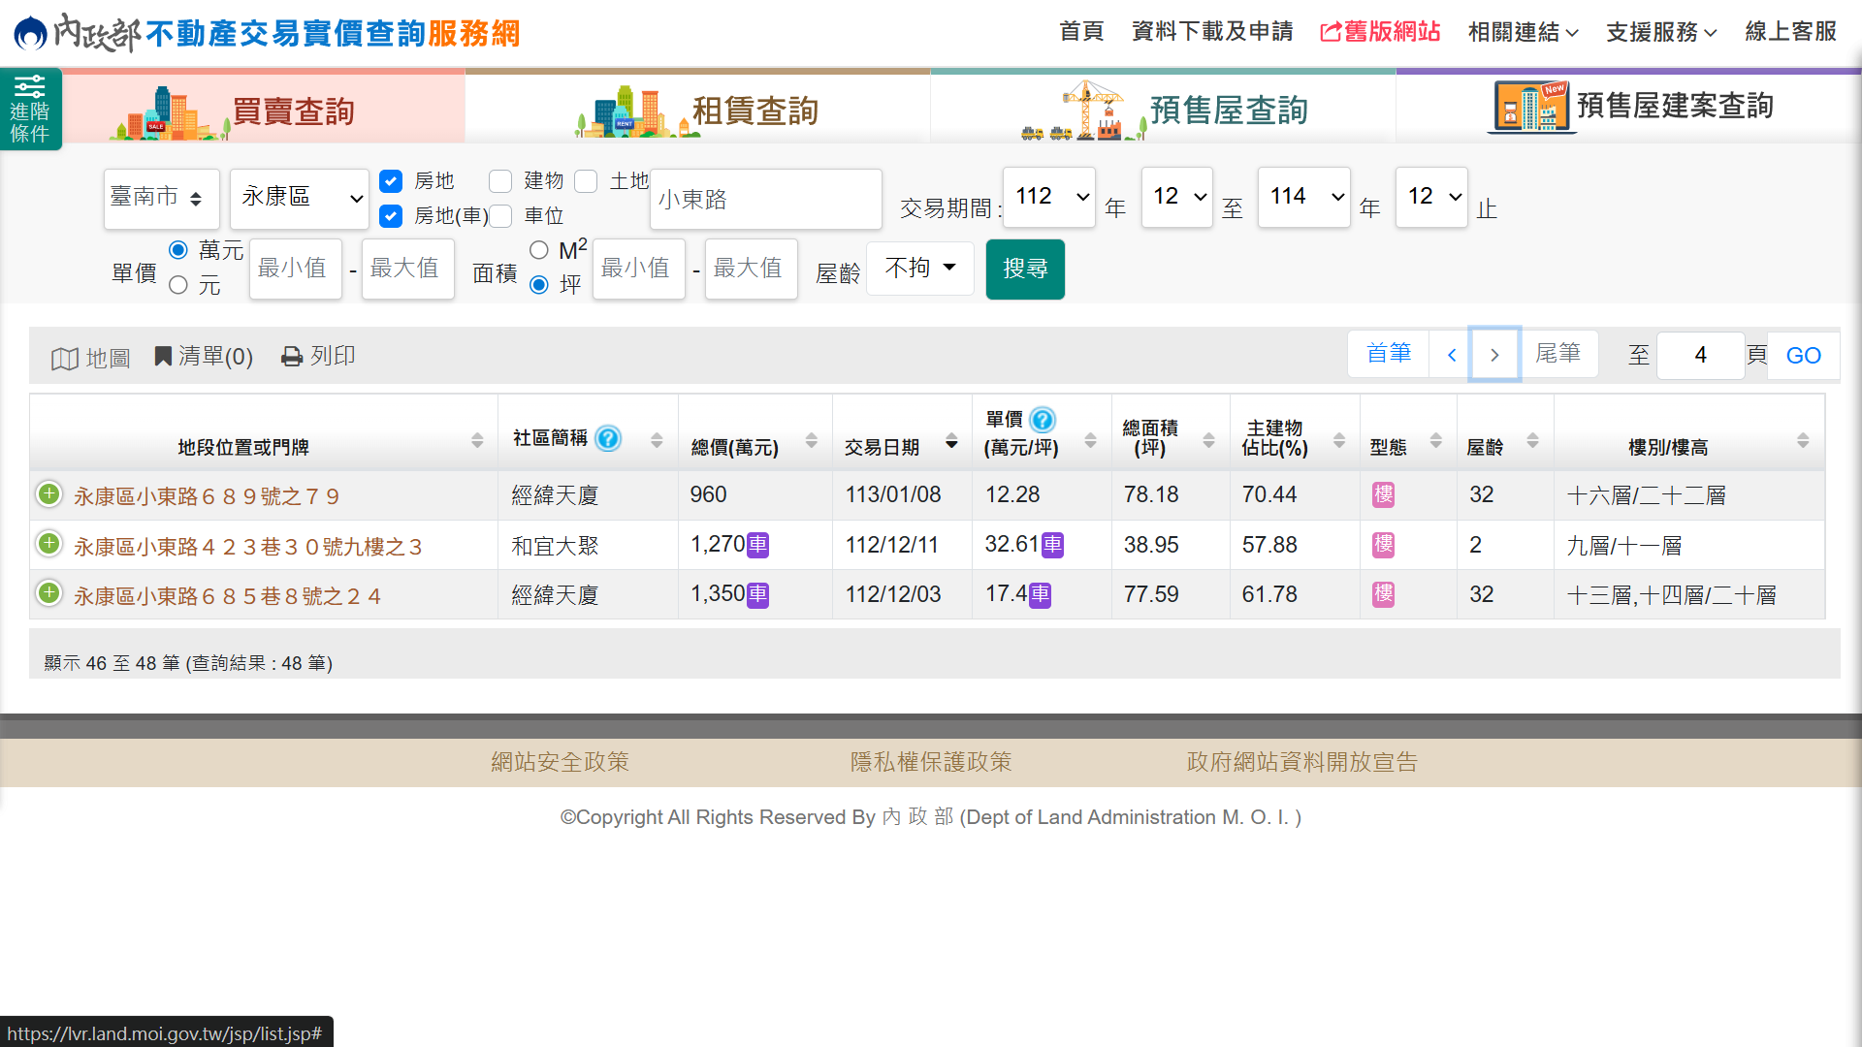Open the 屋齡 不拘 dropdown
Viewport: 1862px width, 1047px height.
click(x=919, y=268)
